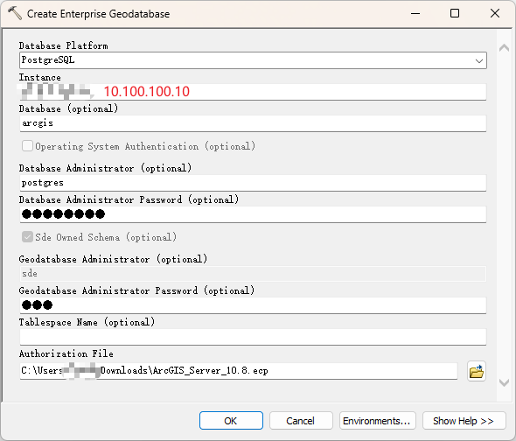Open the Environments... settings button
The height and width of the screenshot is (441, 516).
(x=378, y=421)
